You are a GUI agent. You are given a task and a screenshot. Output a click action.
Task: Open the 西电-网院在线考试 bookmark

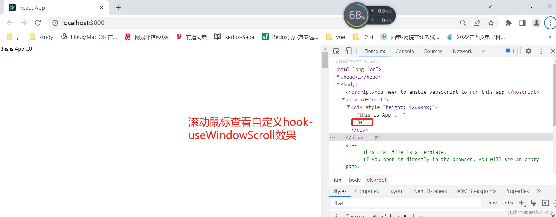click(x=410, y=37)
